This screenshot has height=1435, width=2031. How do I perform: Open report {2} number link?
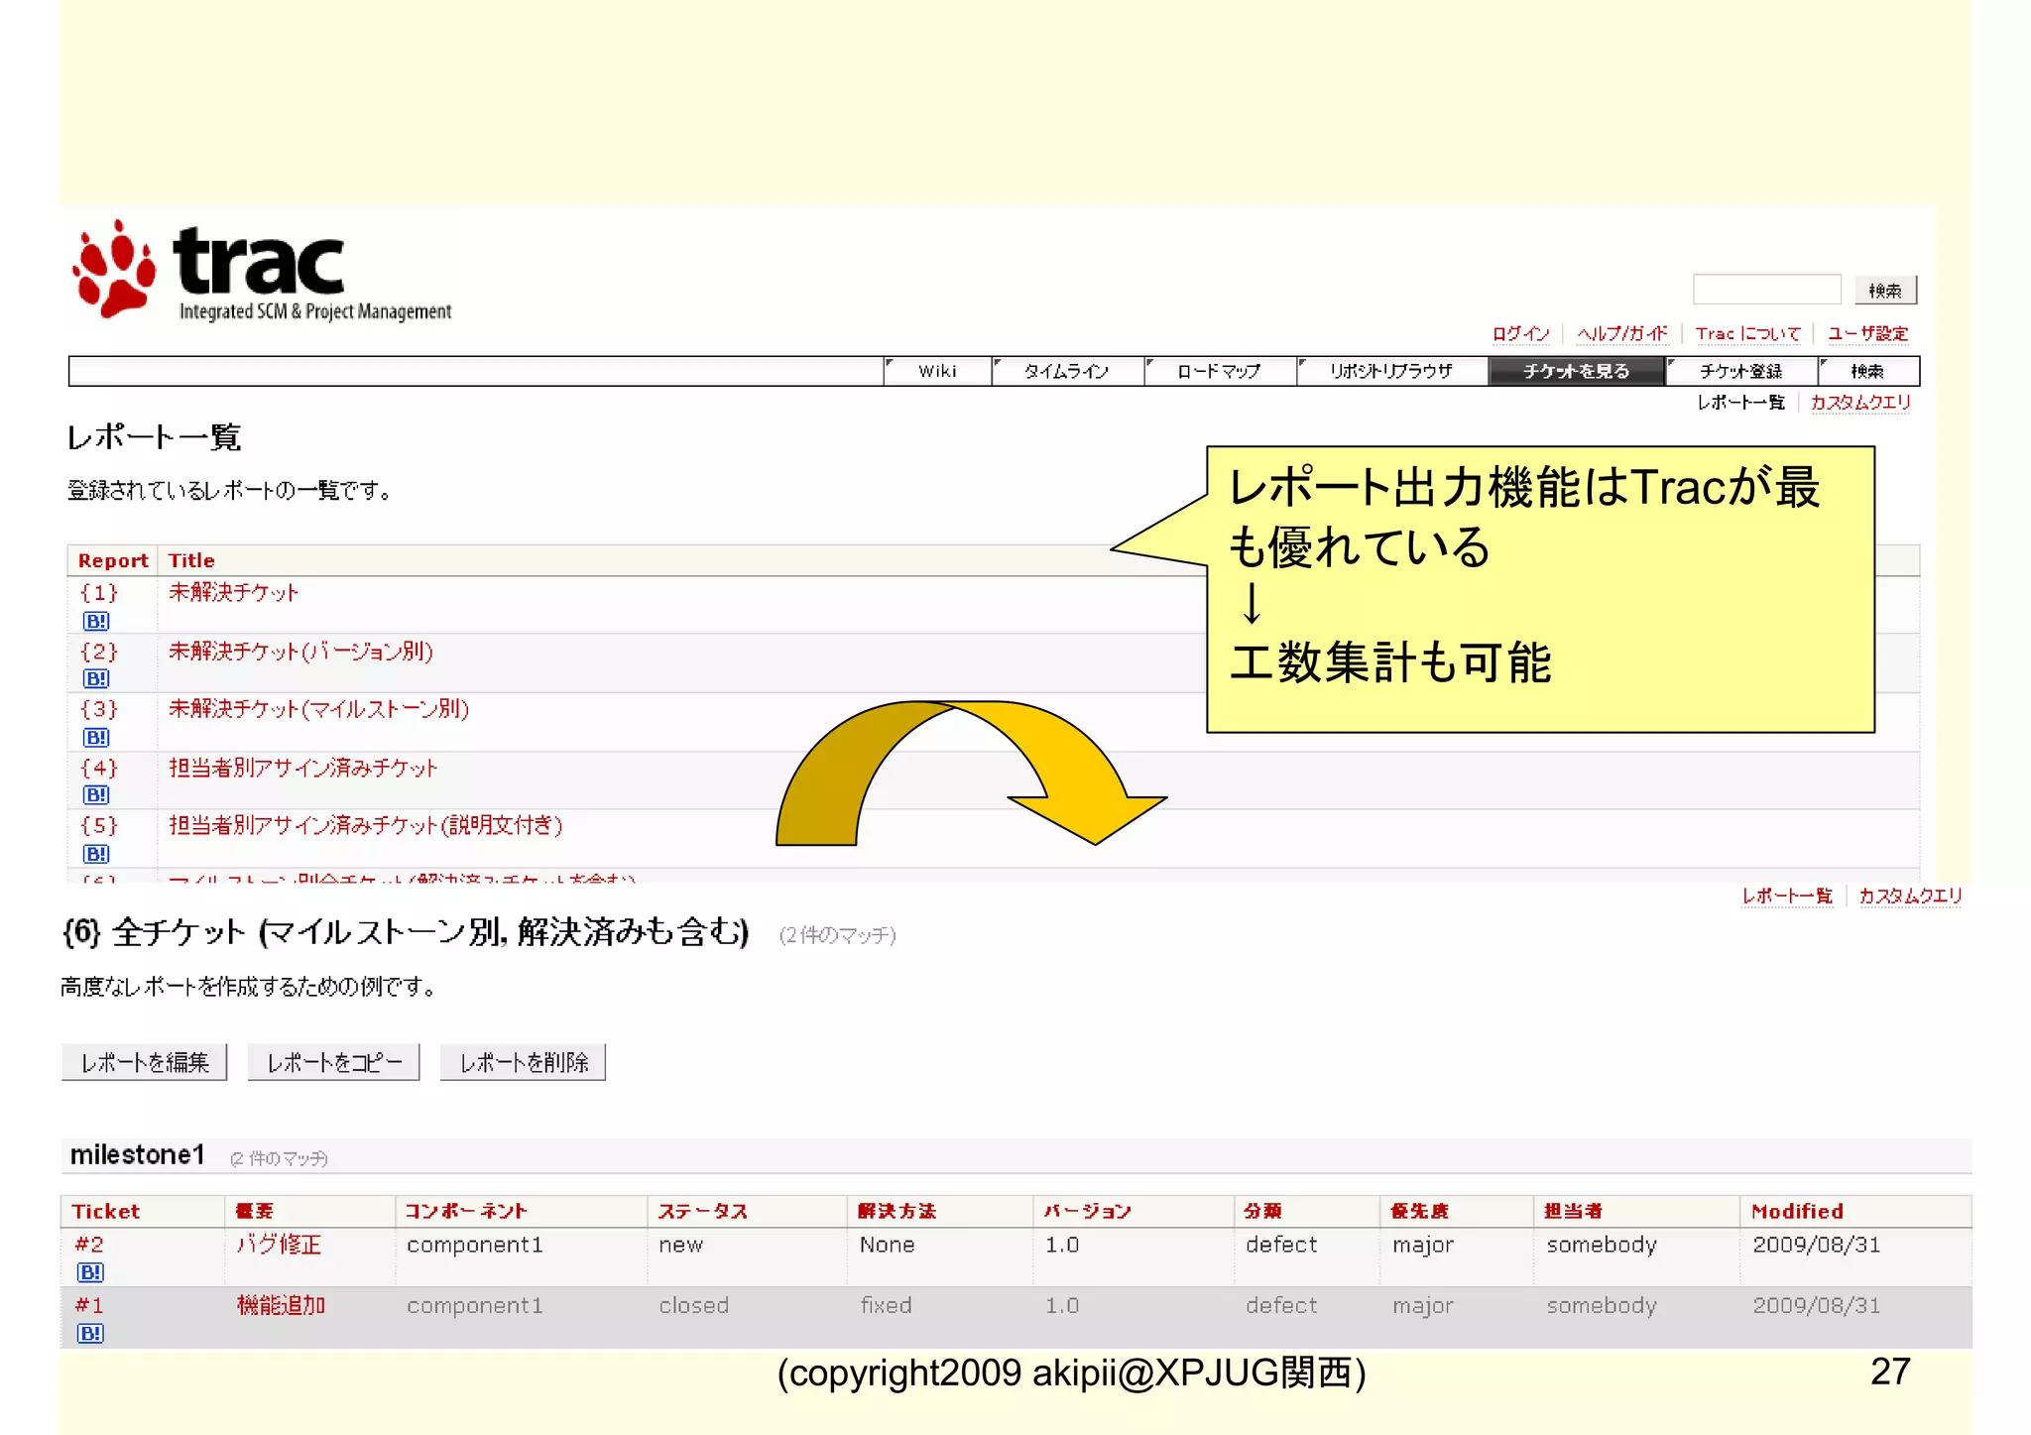(x=99, y=652)
